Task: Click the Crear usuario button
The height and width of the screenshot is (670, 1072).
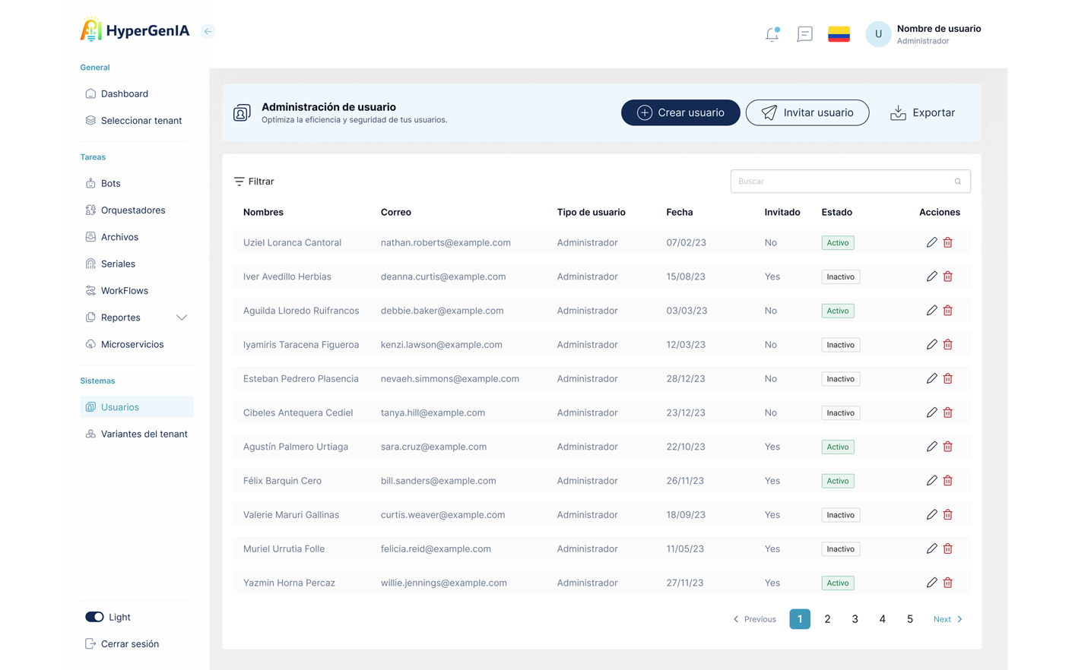Action: click(680, 112)
